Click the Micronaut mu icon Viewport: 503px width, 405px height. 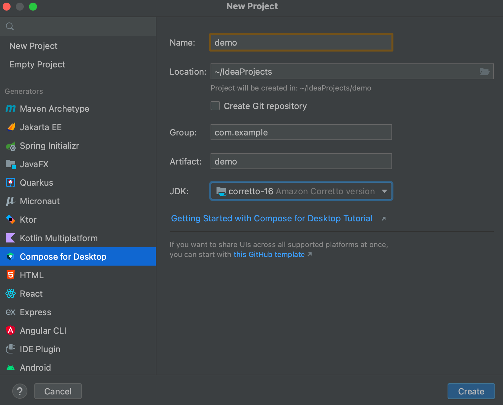(x=11, y=201)
